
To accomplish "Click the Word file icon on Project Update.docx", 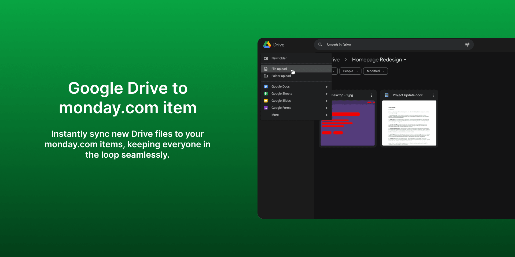I will pos(387,95).
